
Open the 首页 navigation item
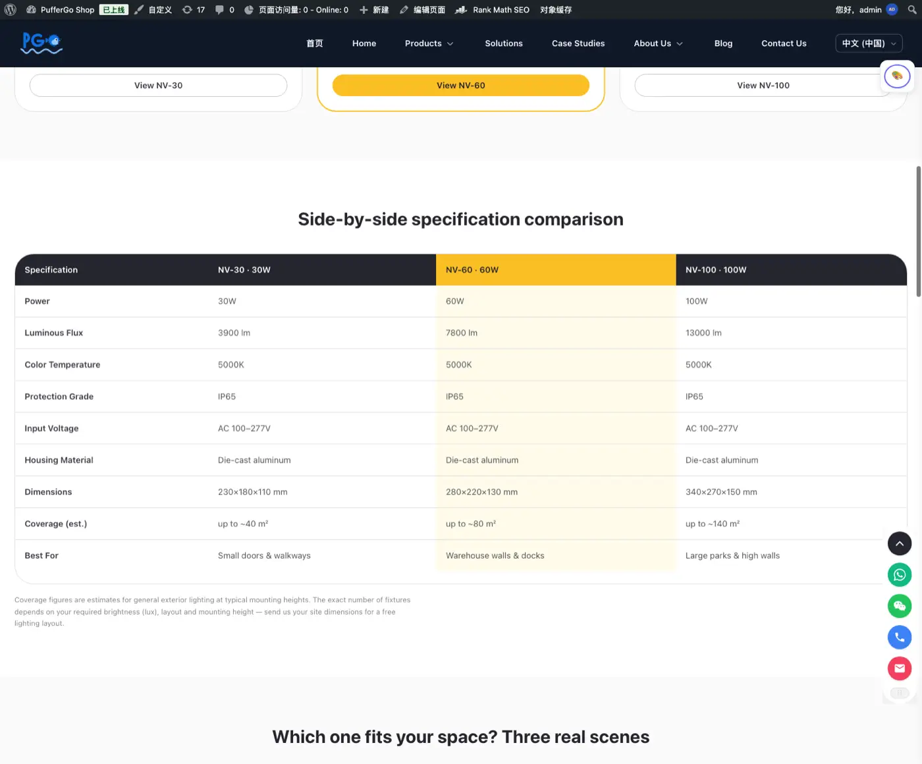coord(315,43)
